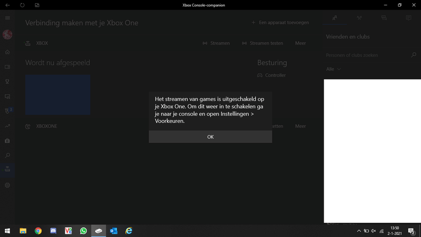This screenshot has height=237, width=421.
Task: Click the now playing thumbnail
Action: click(x=58, y=95)
